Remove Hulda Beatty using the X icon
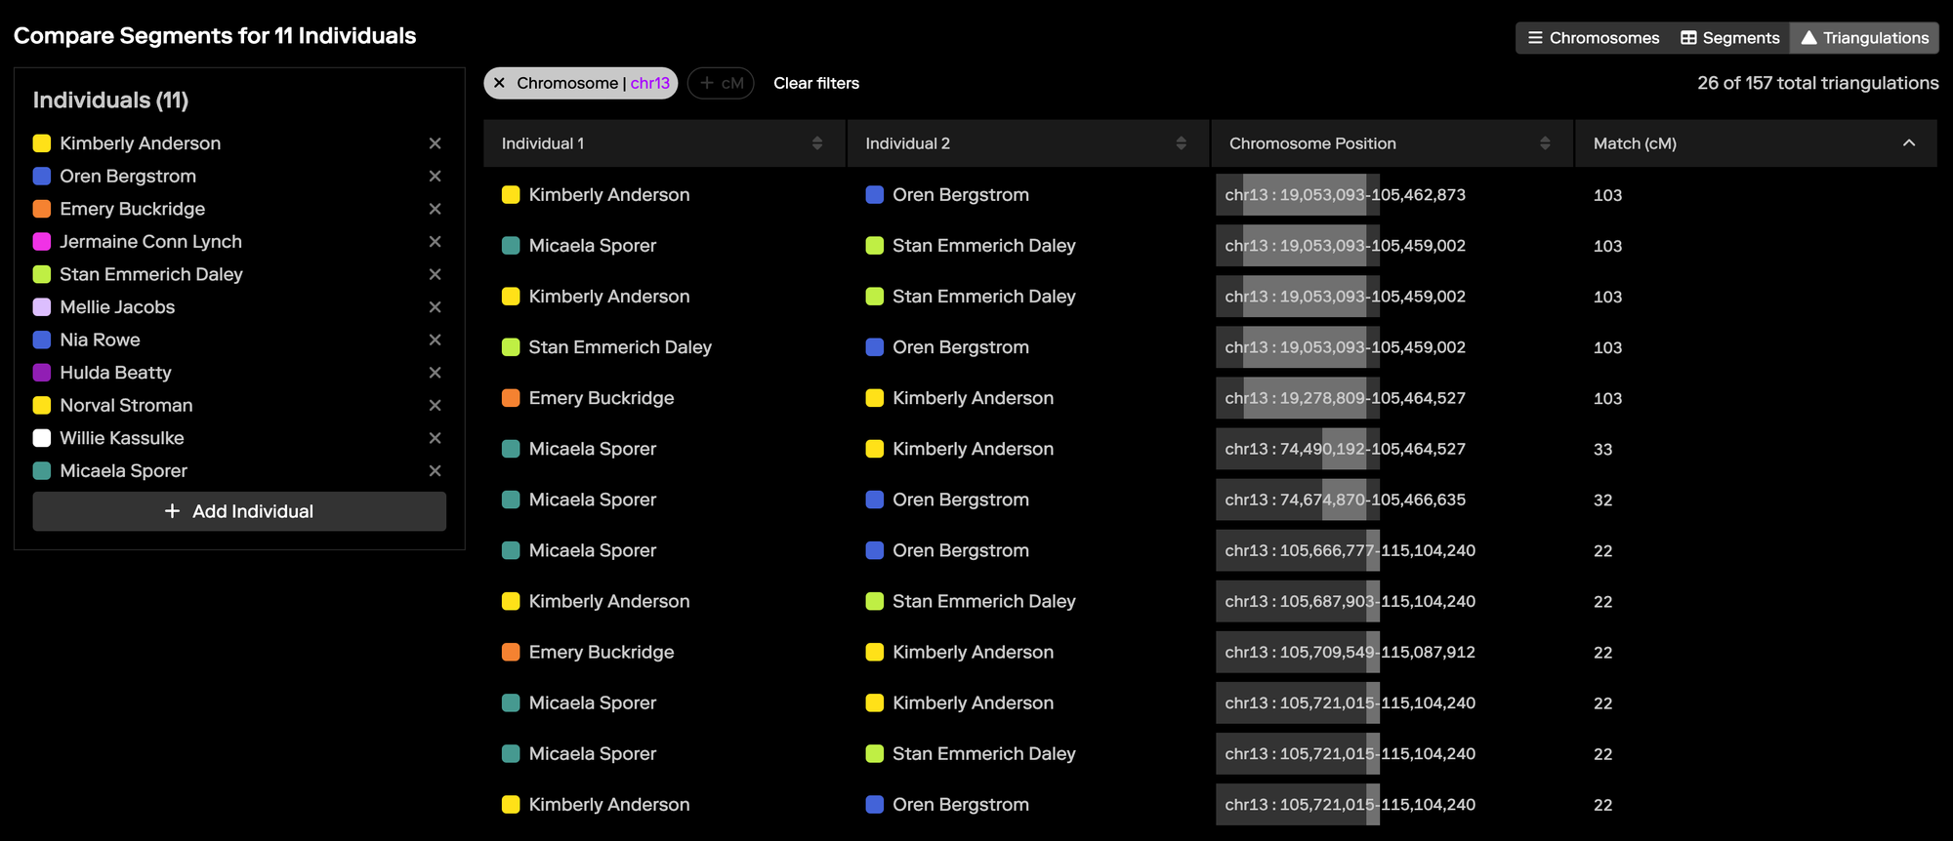Image resolution: width=1953 pixels, height=841 pixels. [435, 373]
